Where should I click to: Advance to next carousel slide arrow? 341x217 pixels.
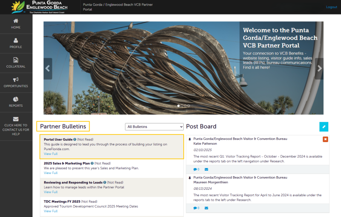coord(319,69)
